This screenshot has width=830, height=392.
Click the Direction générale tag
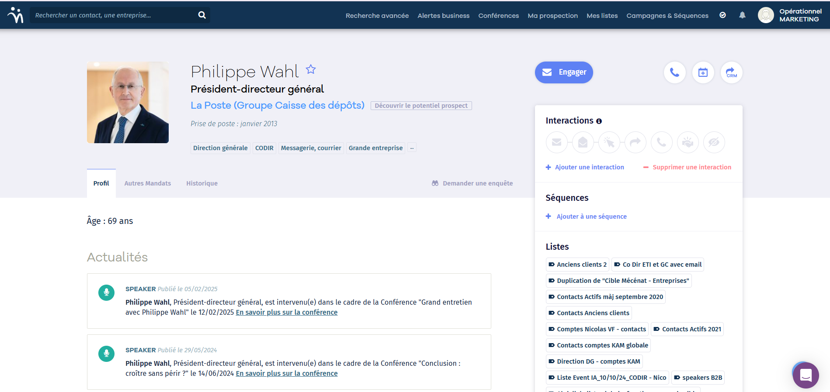pos(220,148)
